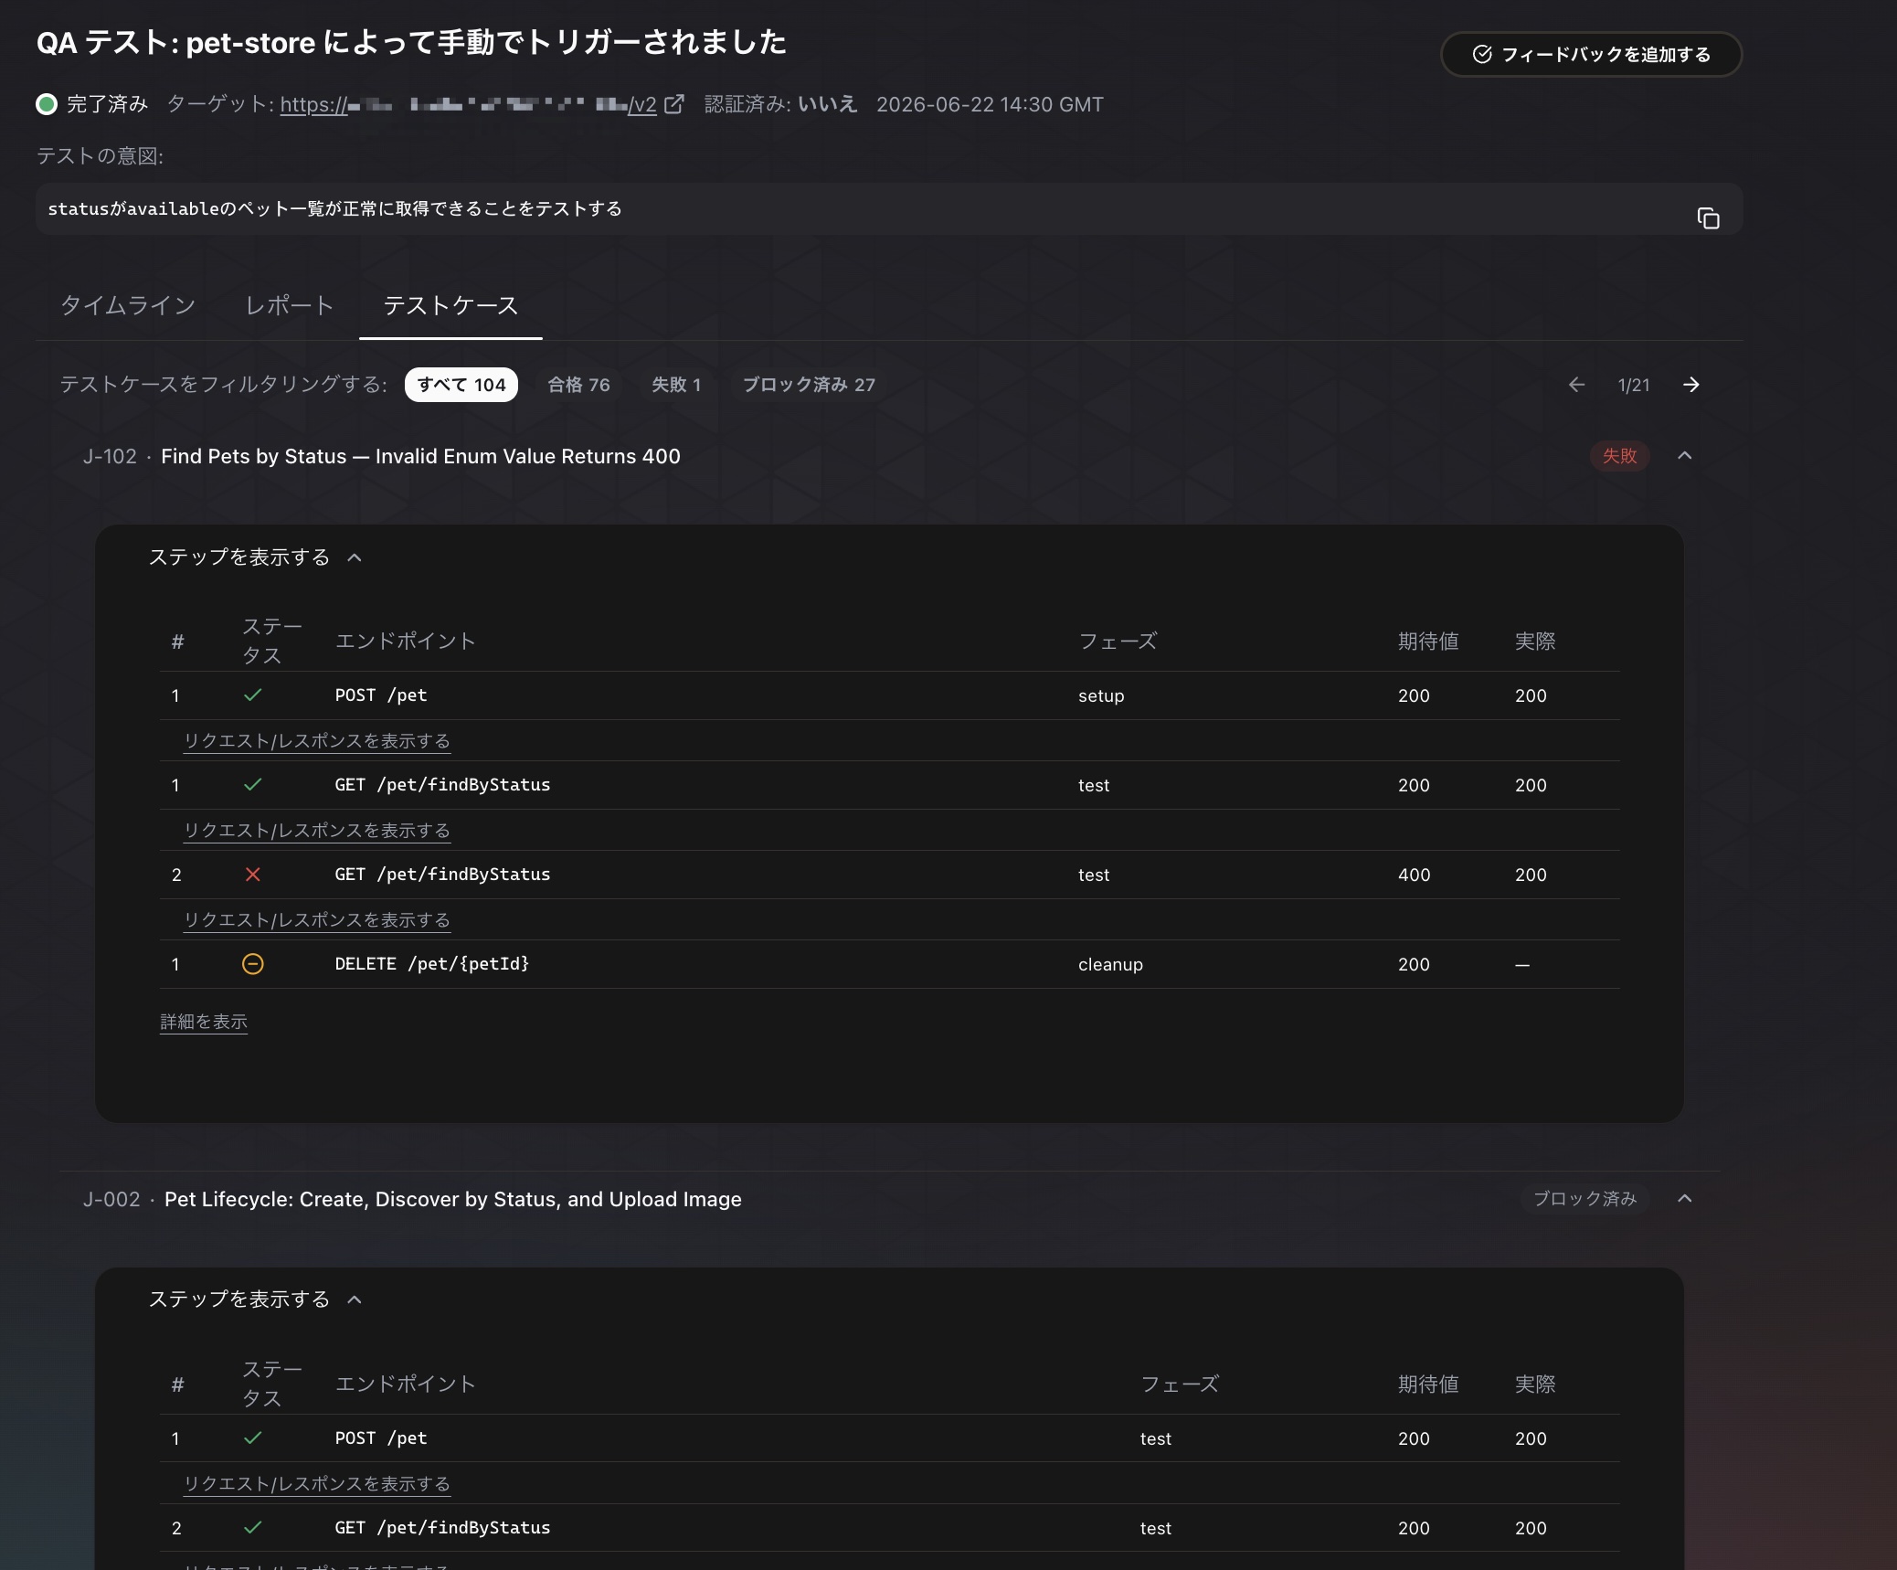Collapse the J-002 test case chevron
Viewport: 1897px width, 1570px height.
pos(1685,1199)
